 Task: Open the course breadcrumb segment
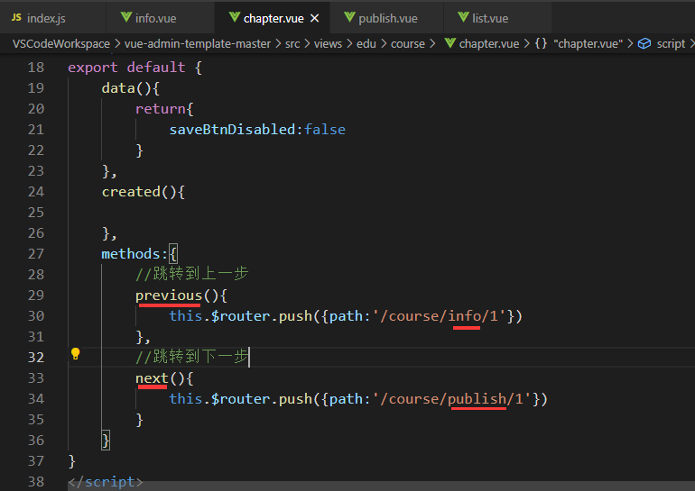(408, 44)
